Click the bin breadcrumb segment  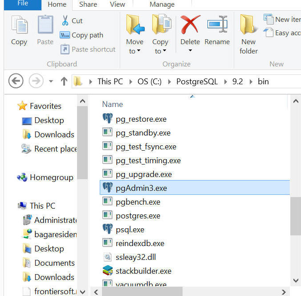pyautogui.click(x=263, y=82)
